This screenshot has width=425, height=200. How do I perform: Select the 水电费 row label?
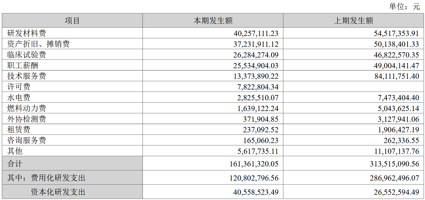click(19, 98)
